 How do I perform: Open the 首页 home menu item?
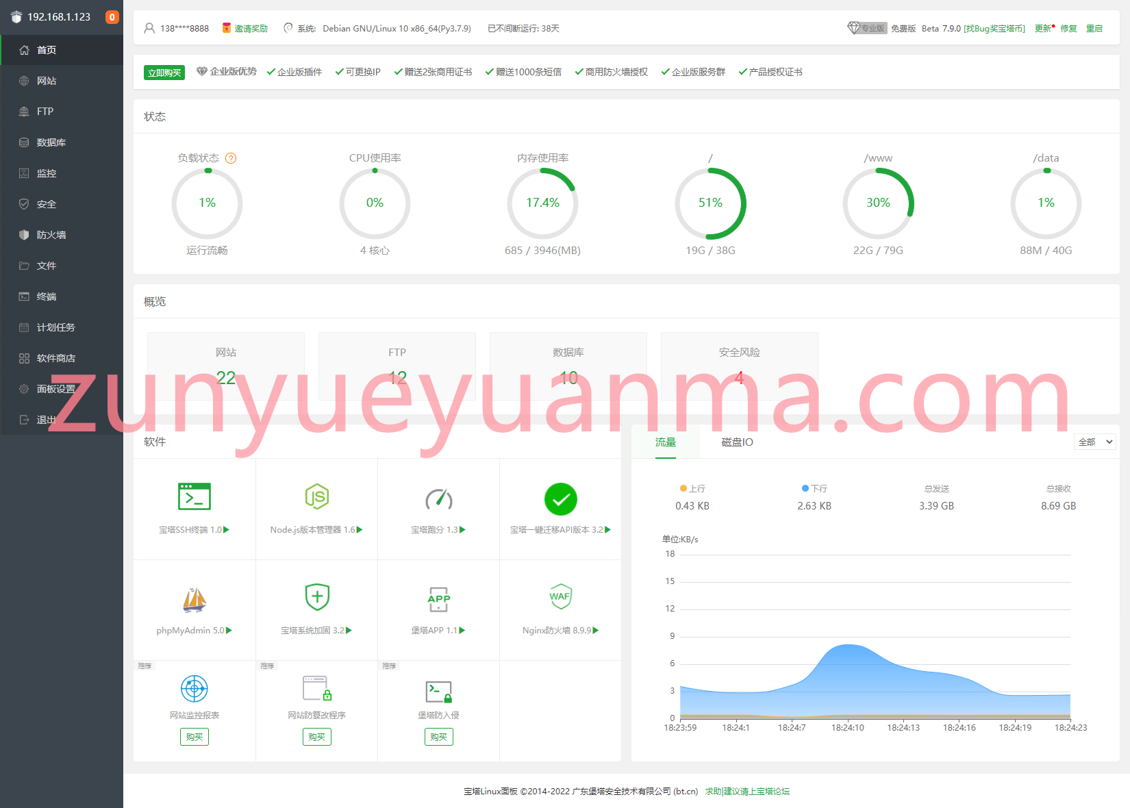(62, 50)
